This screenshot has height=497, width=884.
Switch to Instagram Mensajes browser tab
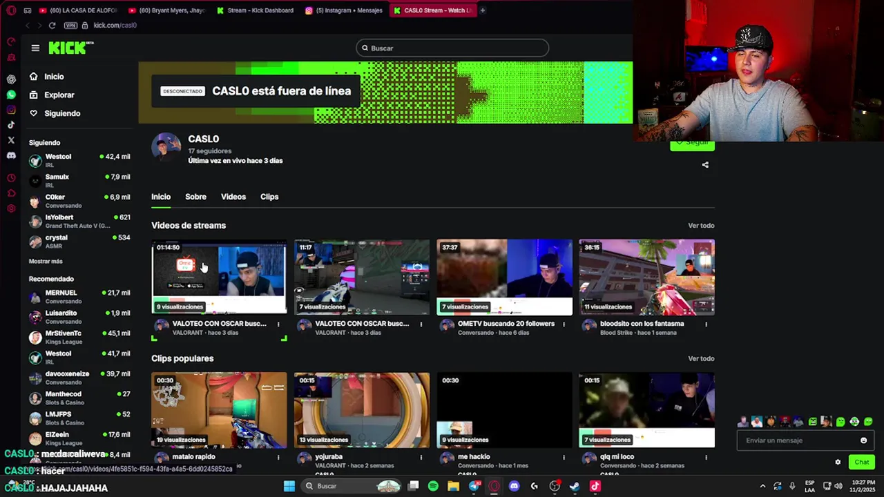point(343,10)
